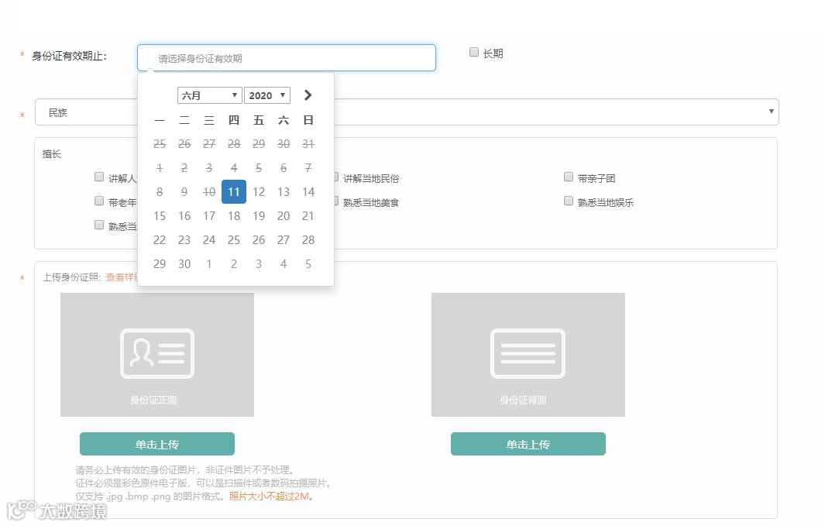Select date 17 in calendar
The height and width of the screenshot is (526, 825).
[x=209, y=216]
